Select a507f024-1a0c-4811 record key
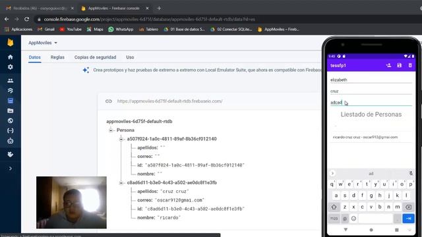Viewport: 422px width, 237px height. 171,139
